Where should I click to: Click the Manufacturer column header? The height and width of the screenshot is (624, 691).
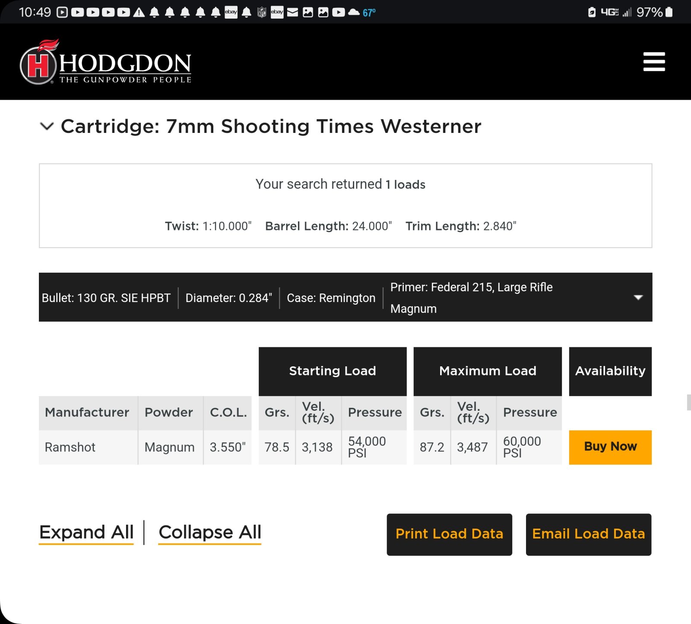pyautogui.click(x=88, y=413)
